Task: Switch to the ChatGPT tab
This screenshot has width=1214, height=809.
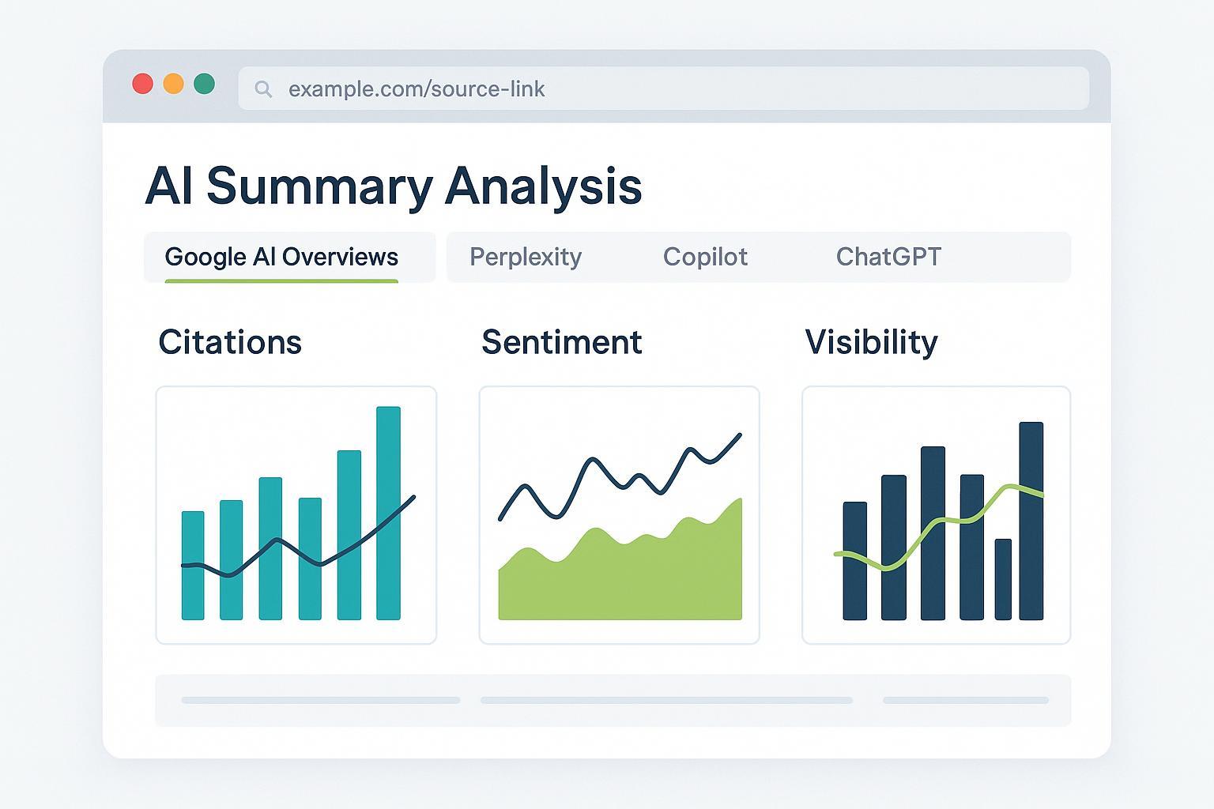Action: click(888, 257)
